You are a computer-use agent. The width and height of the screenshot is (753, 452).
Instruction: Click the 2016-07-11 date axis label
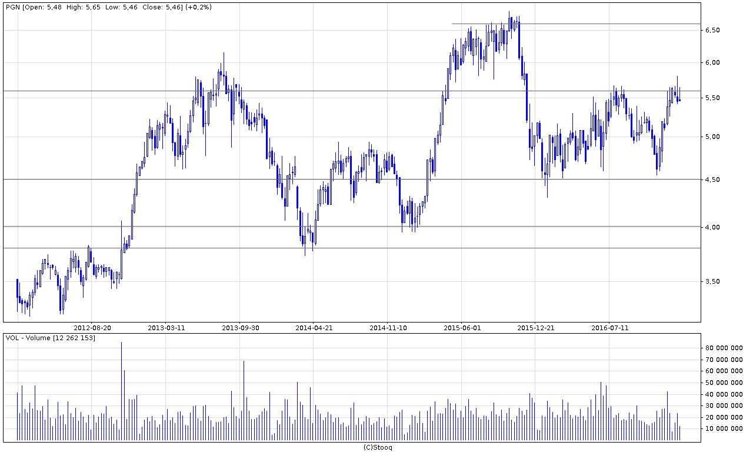(x=609, y=328)
